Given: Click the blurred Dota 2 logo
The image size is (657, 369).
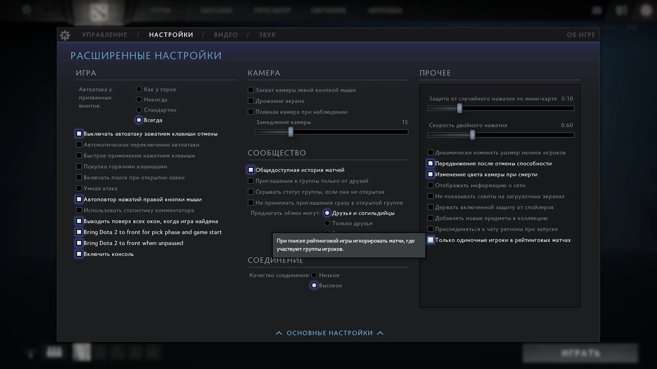Looking at the screenshot, I should coord(99,12).
